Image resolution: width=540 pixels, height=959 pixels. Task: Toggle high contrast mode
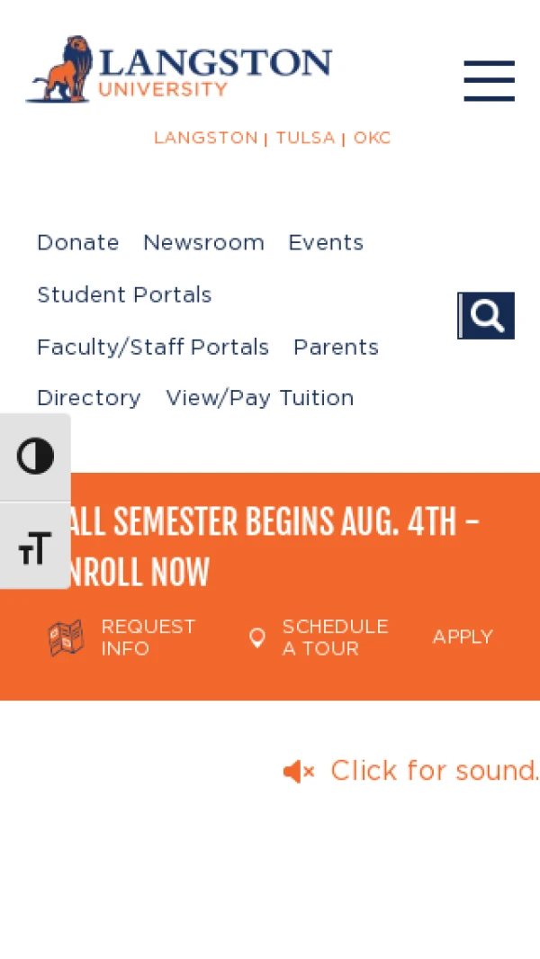[35, 457]
